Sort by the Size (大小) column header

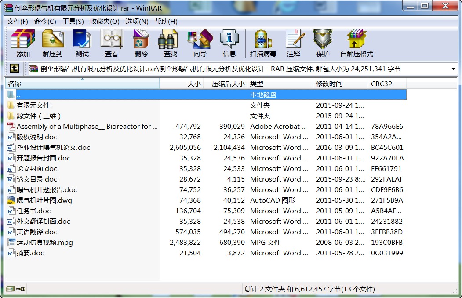coord(194,84)
